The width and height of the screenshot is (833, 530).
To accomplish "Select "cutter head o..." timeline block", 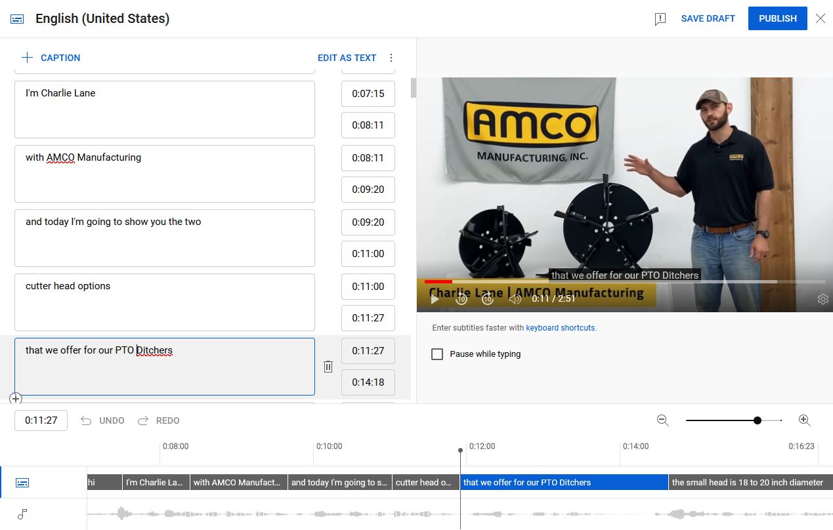I will click(x=426, y=482).
